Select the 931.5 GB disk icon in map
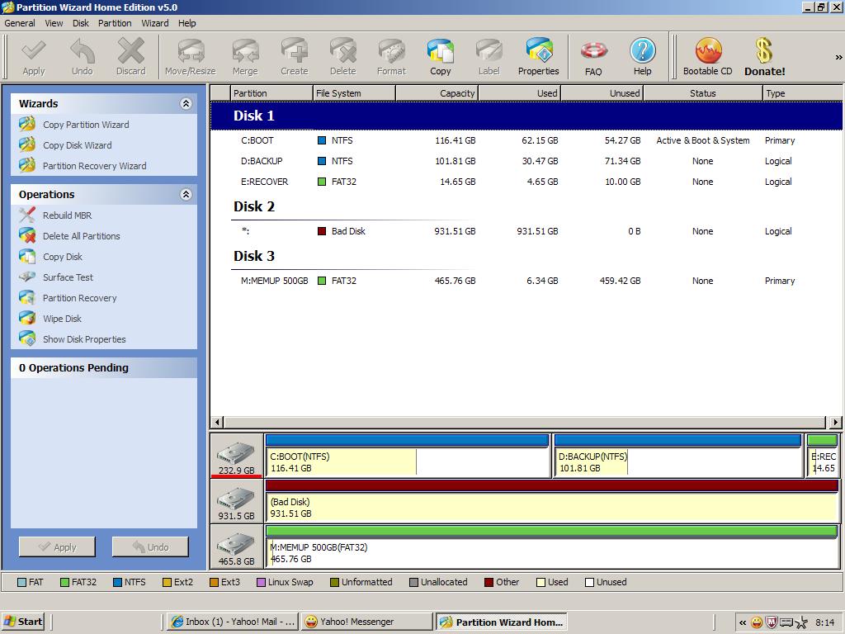The image size is (845, 634). click(x=236, y=502)
